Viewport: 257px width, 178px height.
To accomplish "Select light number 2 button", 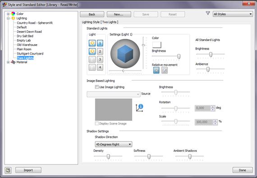I will tap(100, 51).
